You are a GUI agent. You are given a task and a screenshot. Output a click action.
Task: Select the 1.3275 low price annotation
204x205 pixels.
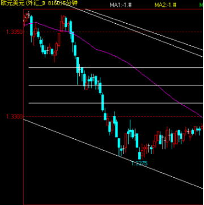point(139,163)
